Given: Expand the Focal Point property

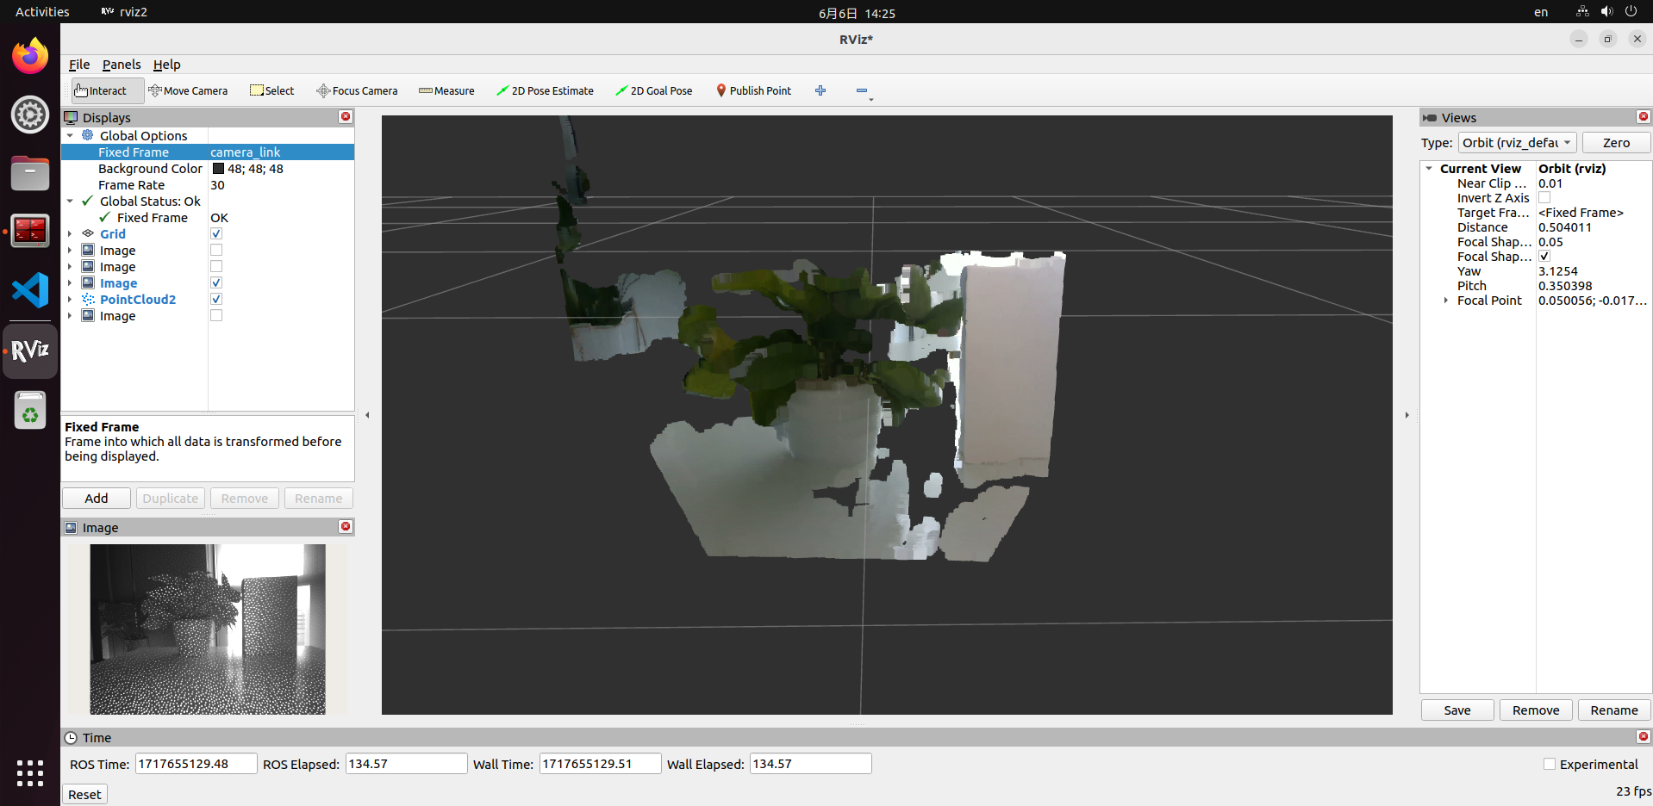Looking at the screenshot, I should tap(1446, 301).
